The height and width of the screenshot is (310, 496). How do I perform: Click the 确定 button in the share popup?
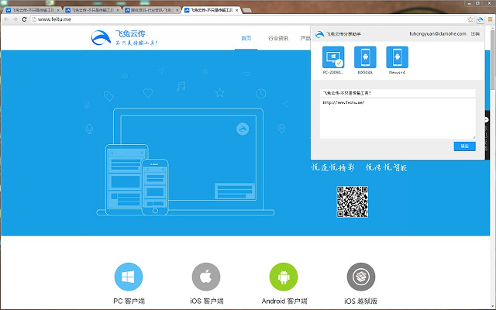pyautogui.click(x=465, y=146)
